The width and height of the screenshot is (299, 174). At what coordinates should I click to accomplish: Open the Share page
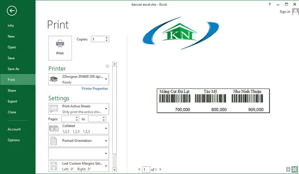12,90
